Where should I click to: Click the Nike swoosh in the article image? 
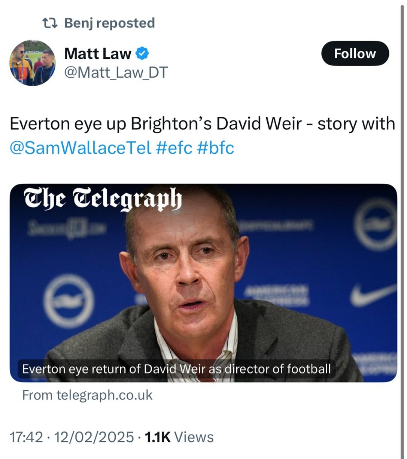(x=373, y=294)
